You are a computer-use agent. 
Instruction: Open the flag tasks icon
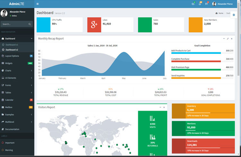pos(207,4)
